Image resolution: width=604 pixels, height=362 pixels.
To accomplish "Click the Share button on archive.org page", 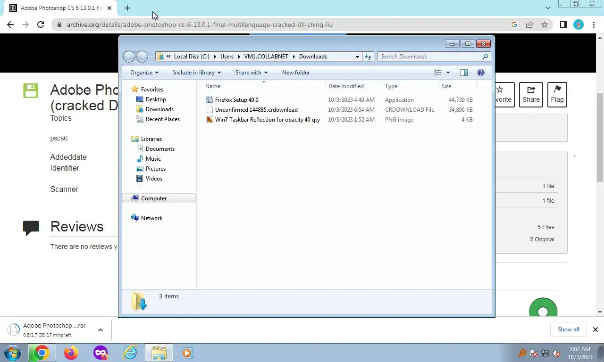I will click(x=531, y=94).
